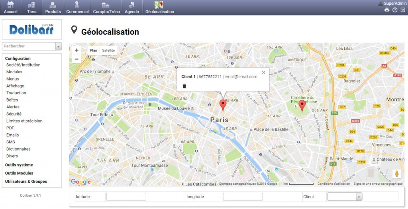Open Utilisateurs & Groupes menu

26,182
